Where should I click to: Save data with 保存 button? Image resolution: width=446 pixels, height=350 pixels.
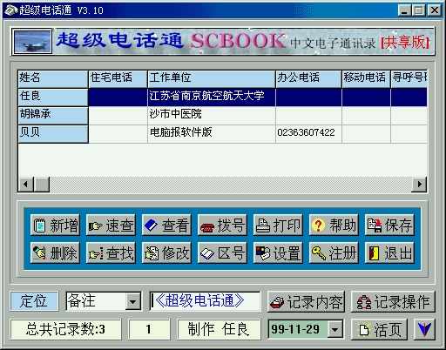tap(389, 225)
